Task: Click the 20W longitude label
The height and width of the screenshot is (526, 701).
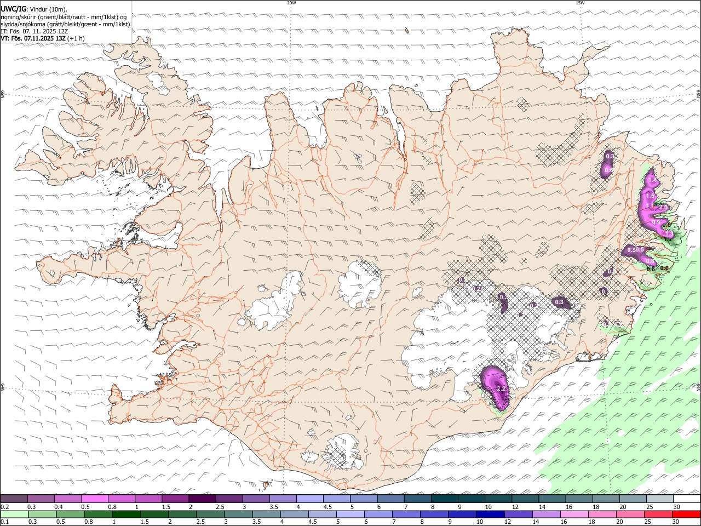Action: coord(291,3)
